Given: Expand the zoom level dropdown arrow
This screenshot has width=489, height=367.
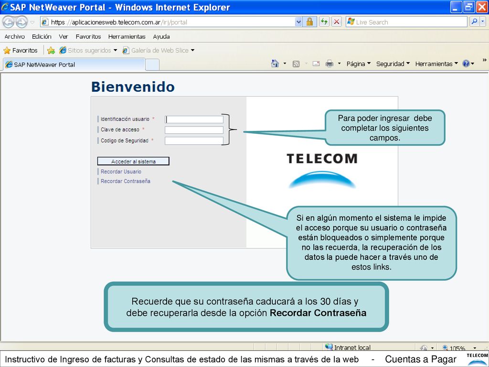Looking at the screenshot, I should click(x=475, y=348).
